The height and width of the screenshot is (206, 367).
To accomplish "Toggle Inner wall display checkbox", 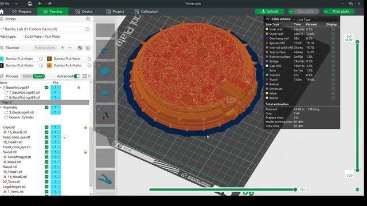I will 333,29.
